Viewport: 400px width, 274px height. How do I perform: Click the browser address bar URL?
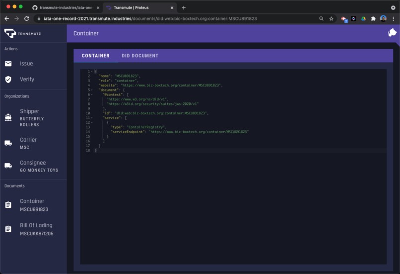click(x=150, y=19)
